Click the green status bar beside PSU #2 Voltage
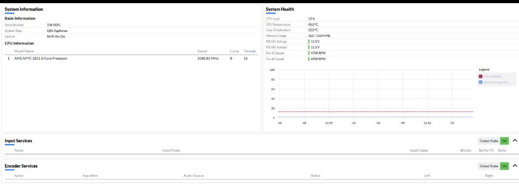The width and height of the screenshot is (519, 193). (x=309, y=47)
